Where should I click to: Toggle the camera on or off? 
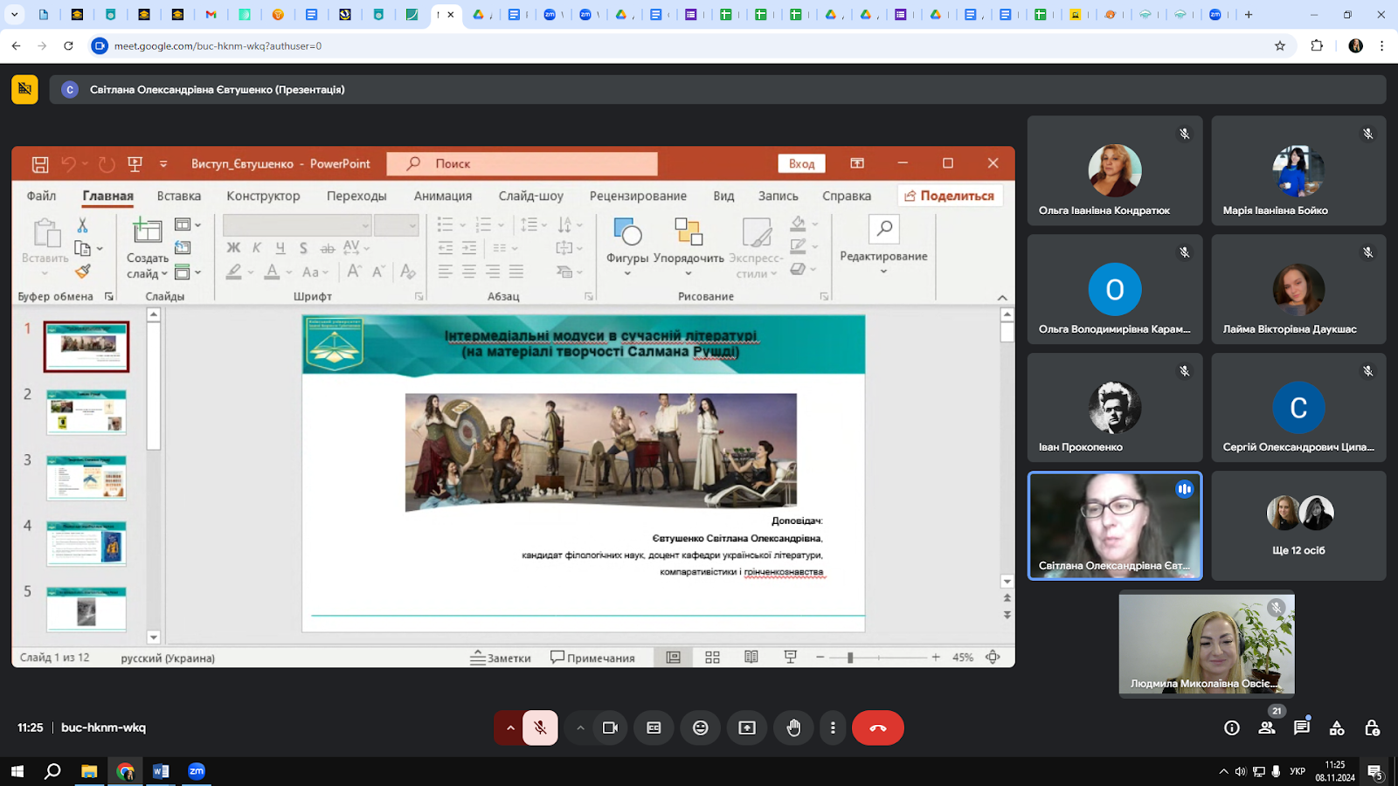click(610, 727)
